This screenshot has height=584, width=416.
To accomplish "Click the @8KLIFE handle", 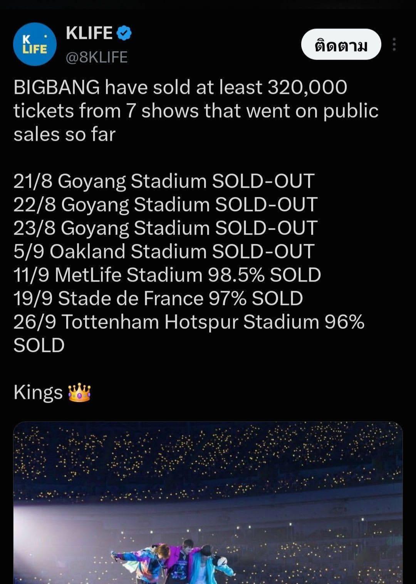I will [x=97, y=57].
